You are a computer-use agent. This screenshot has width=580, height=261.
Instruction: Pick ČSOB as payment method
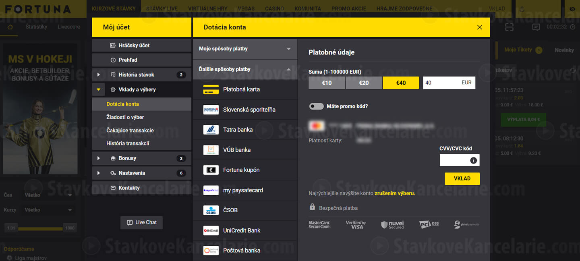(x=245, y=210)
